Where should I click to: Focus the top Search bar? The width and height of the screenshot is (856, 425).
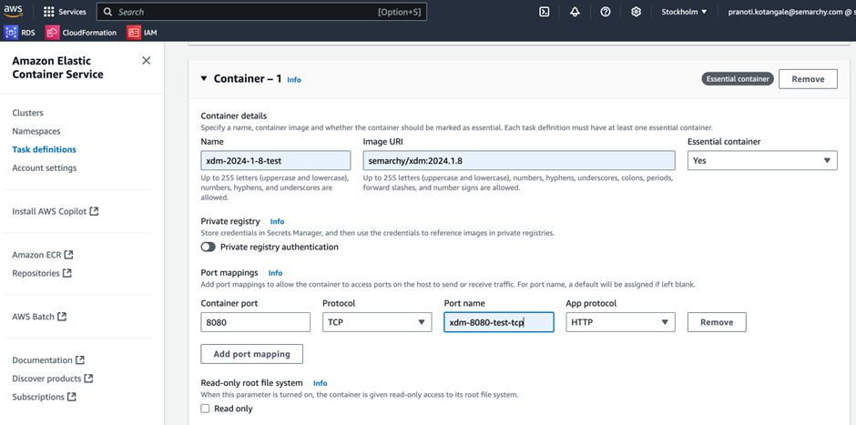click(261, 12)
